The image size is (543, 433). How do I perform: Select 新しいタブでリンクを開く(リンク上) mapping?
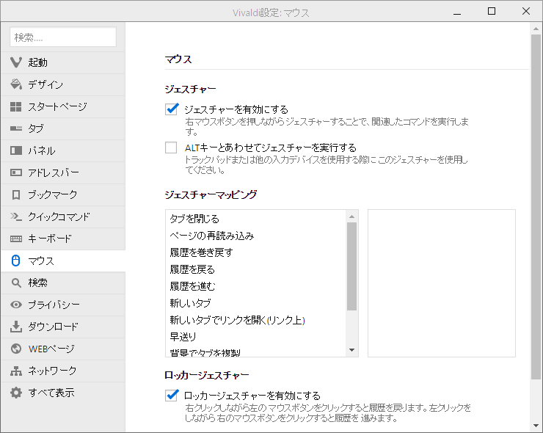tap(255, 320)
